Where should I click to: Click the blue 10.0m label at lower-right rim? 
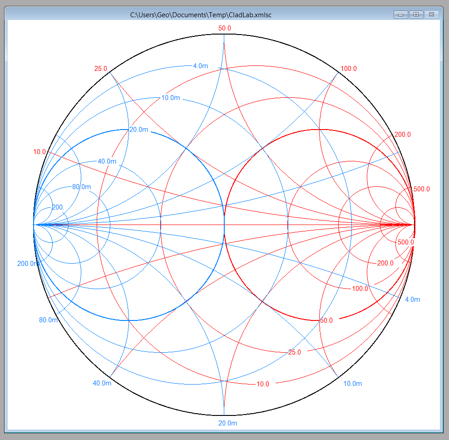[x=352, y=384]
